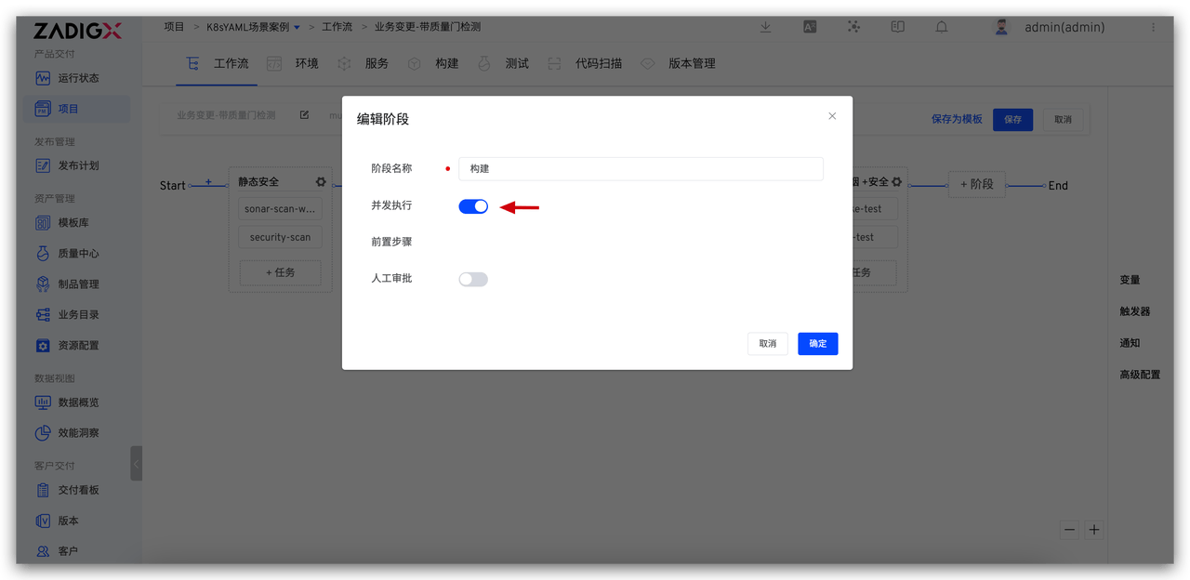Collapse the left sidebar handle
Screen dimensions: 1190x580
tap(137, 463)
